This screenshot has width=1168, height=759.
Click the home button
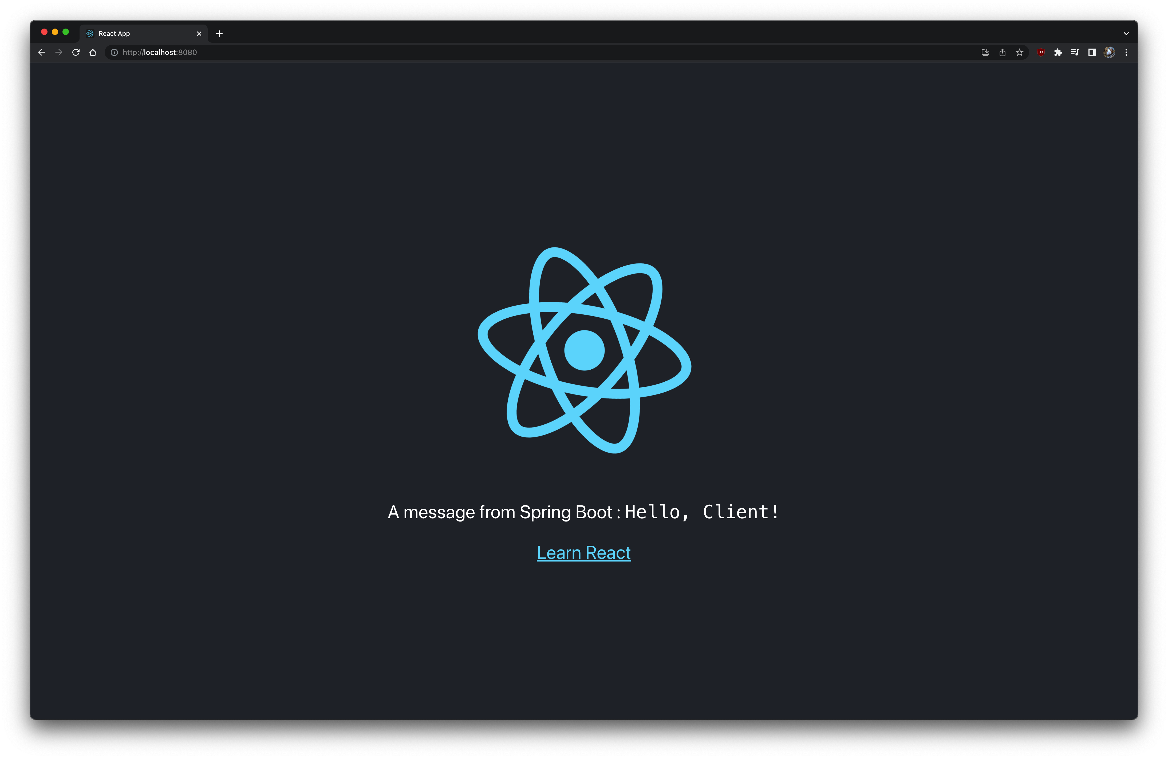pyautogui.click(x=93, y=53)
